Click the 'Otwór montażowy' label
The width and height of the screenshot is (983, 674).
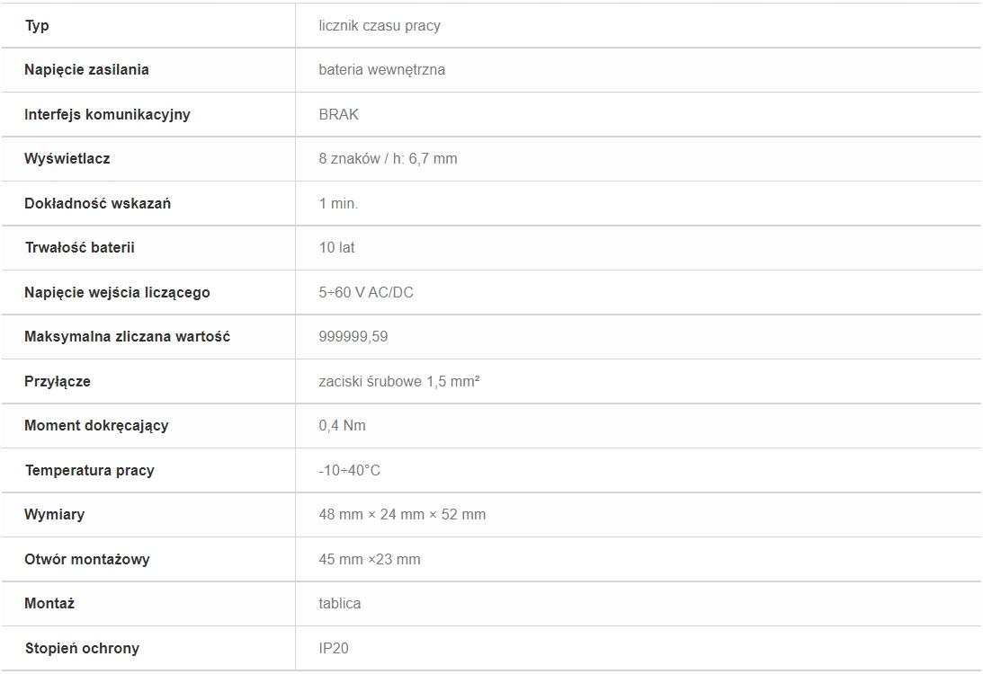[x=87, y=559]
